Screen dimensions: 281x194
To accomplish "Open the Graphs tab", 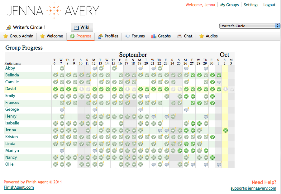I will tap(161, 36).
